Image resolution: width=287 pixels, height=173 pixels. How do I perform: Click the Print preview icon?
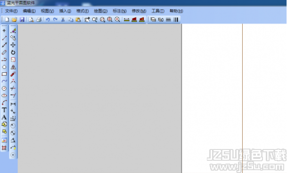click(31, 20)
